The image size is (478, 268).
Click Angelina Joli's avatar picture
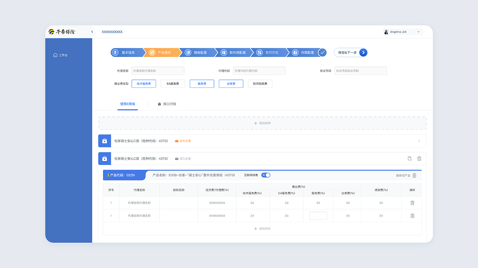point(386,32)
